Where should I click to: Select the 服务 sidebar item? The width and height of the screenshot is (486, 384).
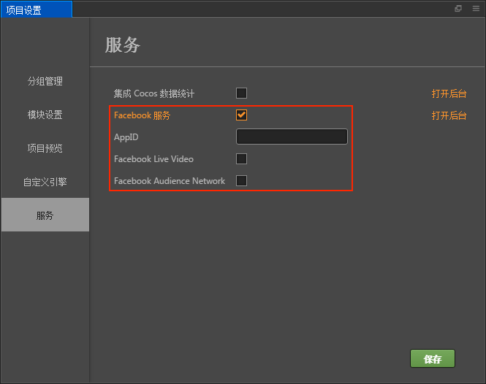coord(45,215)
